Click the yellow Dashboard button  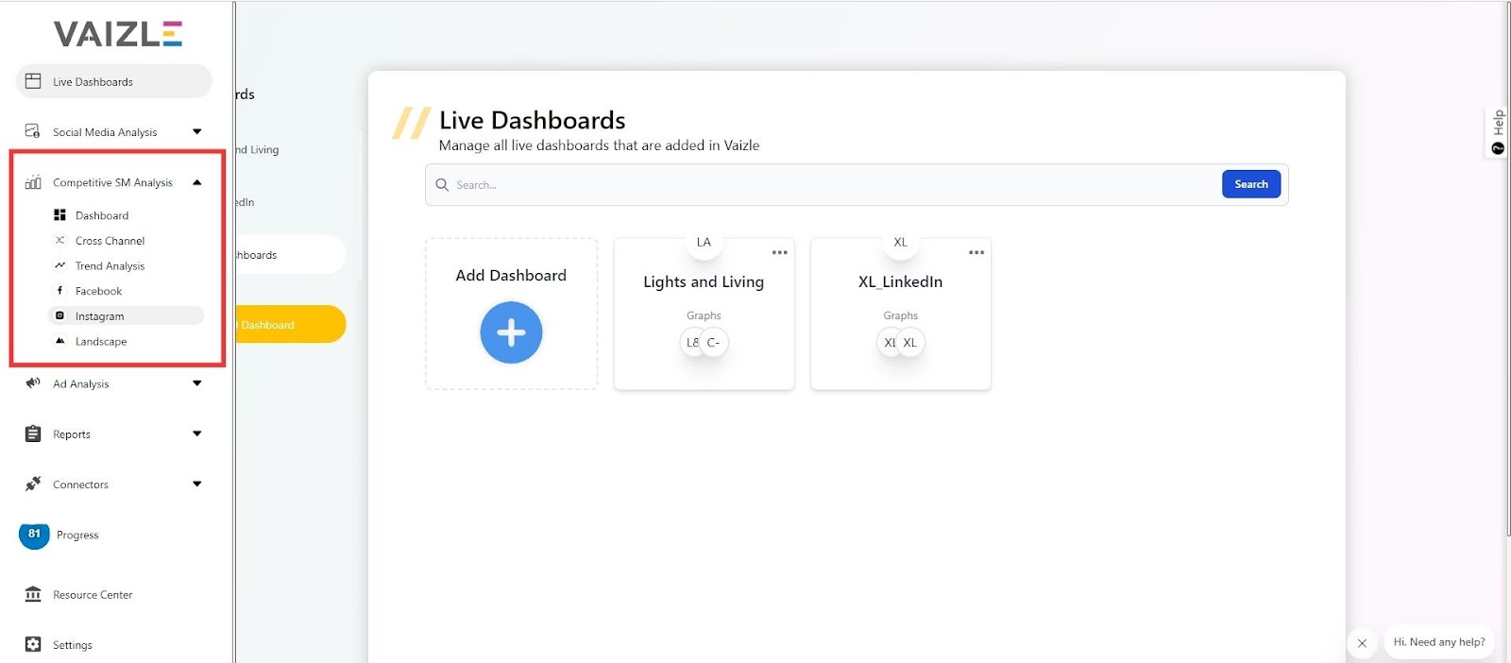pos(290,324)
